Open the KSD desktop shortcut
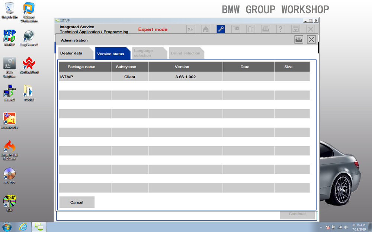This screenshot has height=232, width=372. click(10, 203)
